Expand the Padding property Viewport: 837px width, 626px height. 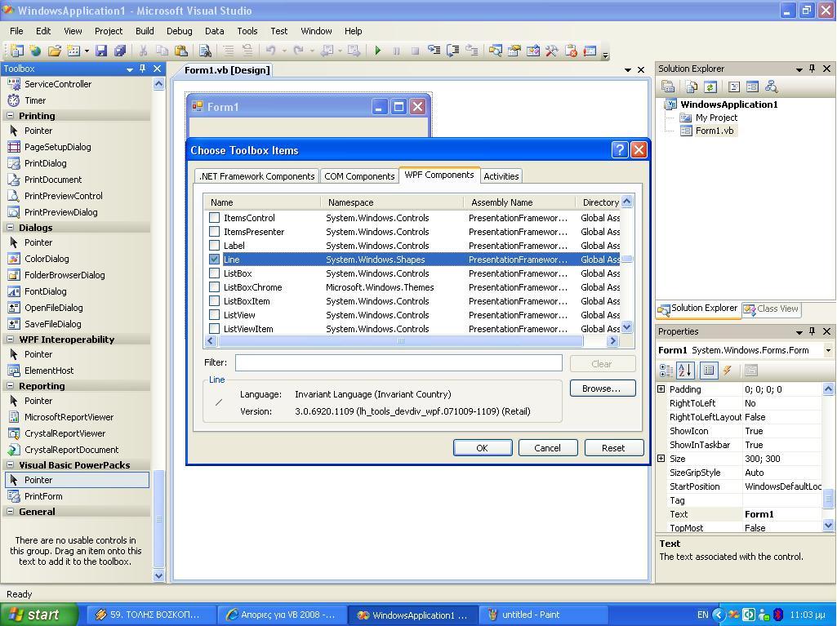(661, 389)
